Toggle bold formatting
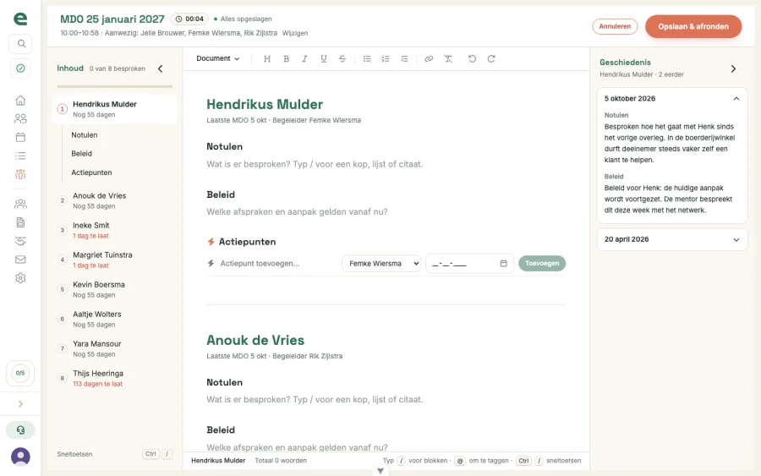This screenshot has height=476, width=761. tap(287, 58)
